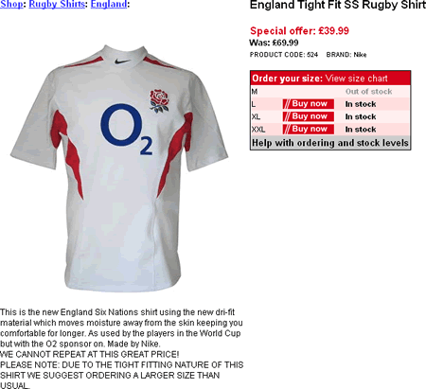Click the Nike swoosh logo on shirt collar
Viewport: 426px width, 389px height.
pyautogui.click(x=122, y=62)
